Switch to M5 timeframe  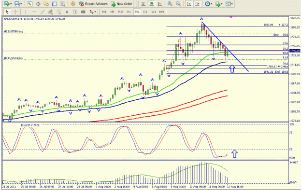112,12
